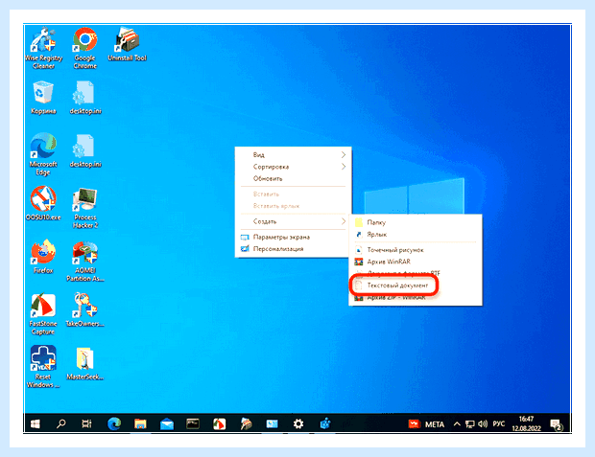Open the Wise Registry Cleaner desktop shortcut
595x457 pixels.
click(43, 48)
